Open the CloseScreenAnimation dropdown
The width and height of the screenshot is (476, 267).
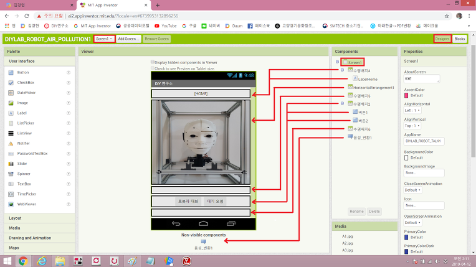[x=413, y=190]
